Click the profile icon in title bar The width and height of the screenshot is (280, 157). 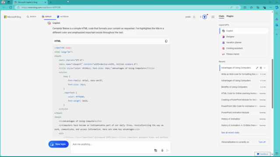(3, 2)
